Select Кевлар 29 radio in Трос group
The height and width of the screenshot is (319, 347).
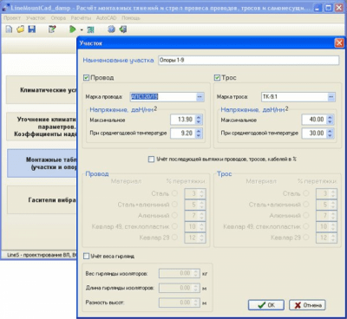coord(306,238)
